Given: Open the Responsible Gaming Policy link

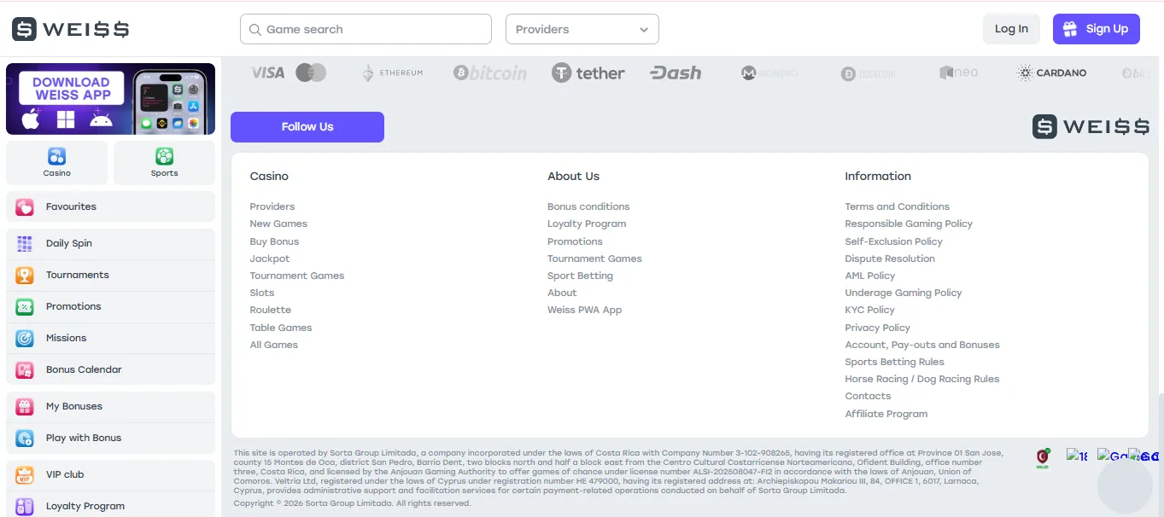Looking at the screenshot, I should pos(909,224).
